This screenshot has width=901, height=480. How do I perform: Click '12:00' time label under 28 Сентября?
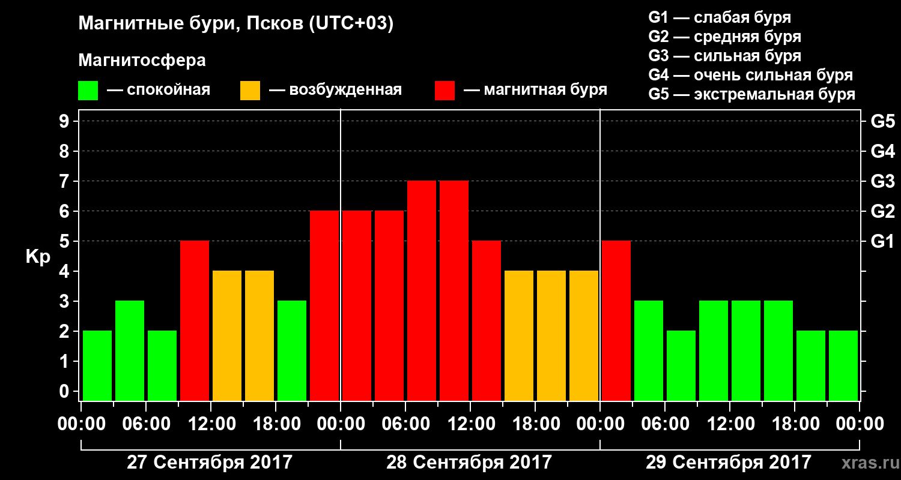[x=470, y=424]
